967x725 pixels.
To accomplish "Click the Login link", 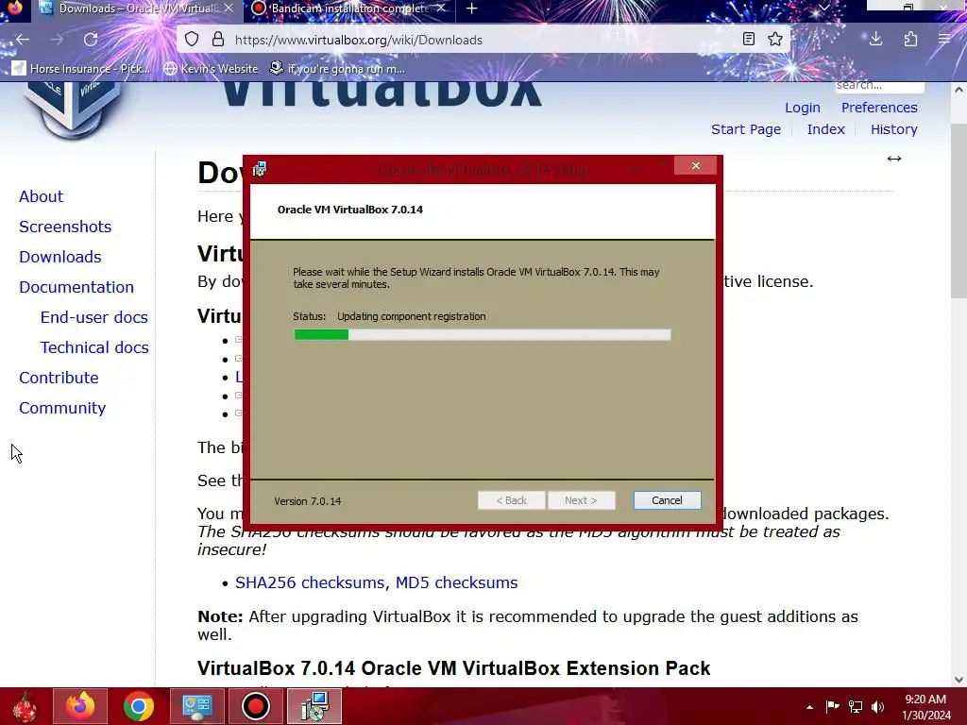I will point(803,108).
